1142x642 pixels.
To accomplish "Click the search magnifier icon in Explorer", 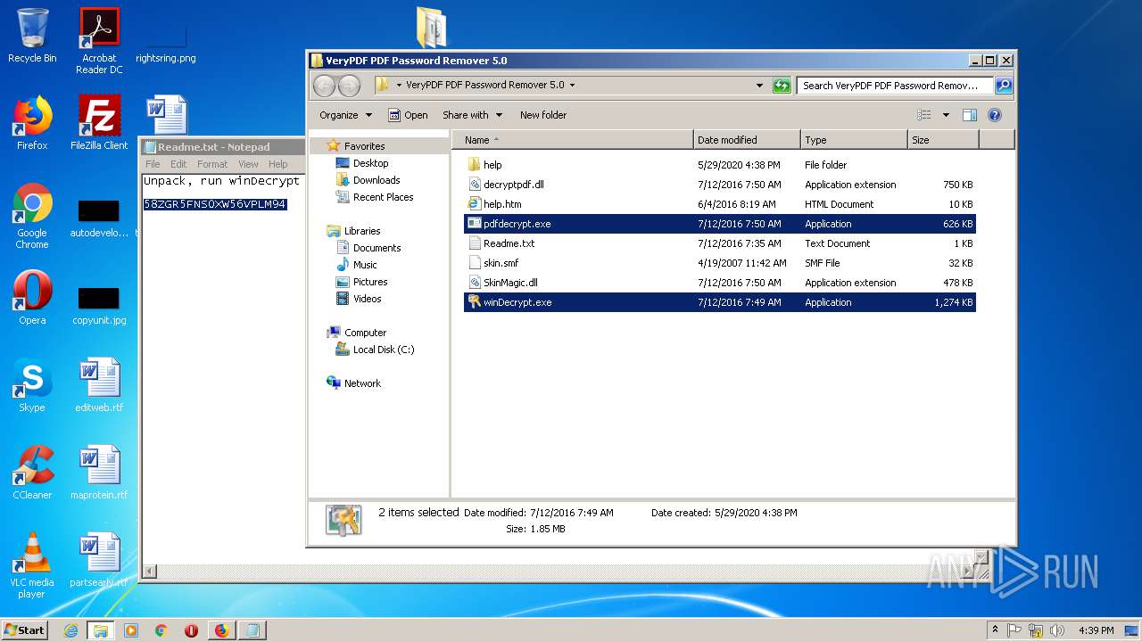I will coord(1004,86).
